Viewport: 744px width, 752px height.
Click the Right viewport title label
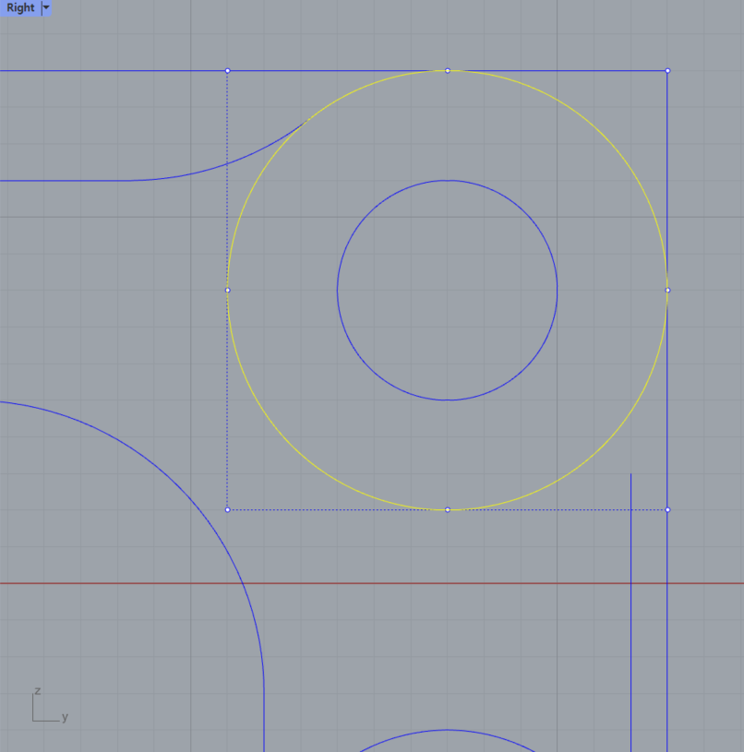point(20,7)
